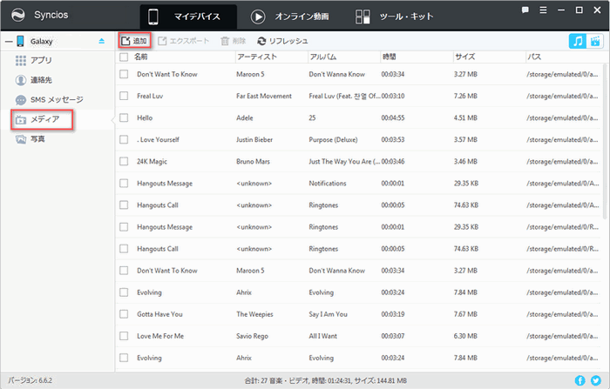Switch to video view icon
Viewport: 610px width, 389px height.
[x=595, y=41]
